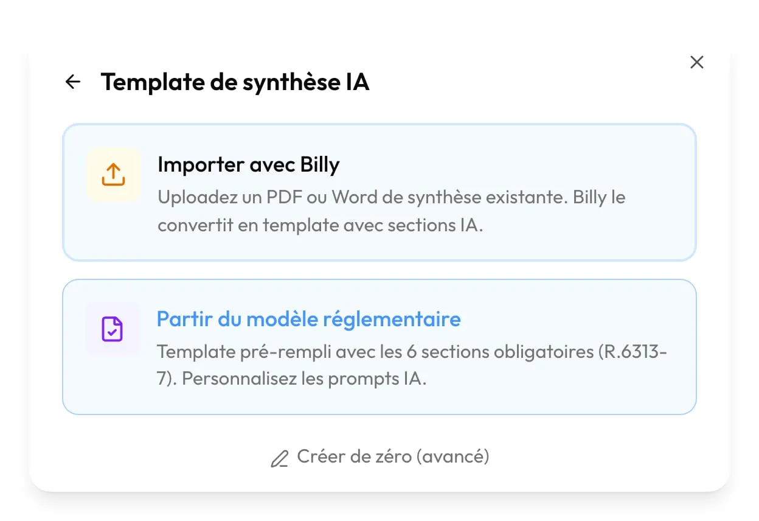Viewport: 759px width, 521px height.
Task: Choose Partir du modèle réglementaire
Action: (379, 347)
